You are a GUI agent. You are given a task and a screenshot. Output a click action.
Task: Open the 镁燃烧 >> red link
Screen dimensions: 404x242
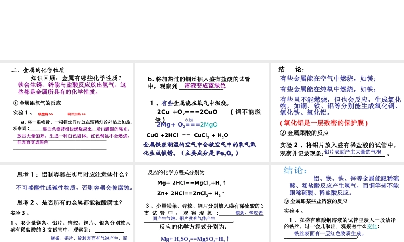46,114
